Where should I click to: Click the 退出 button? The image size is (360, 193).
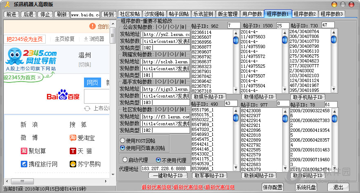(x=338, y=187)
